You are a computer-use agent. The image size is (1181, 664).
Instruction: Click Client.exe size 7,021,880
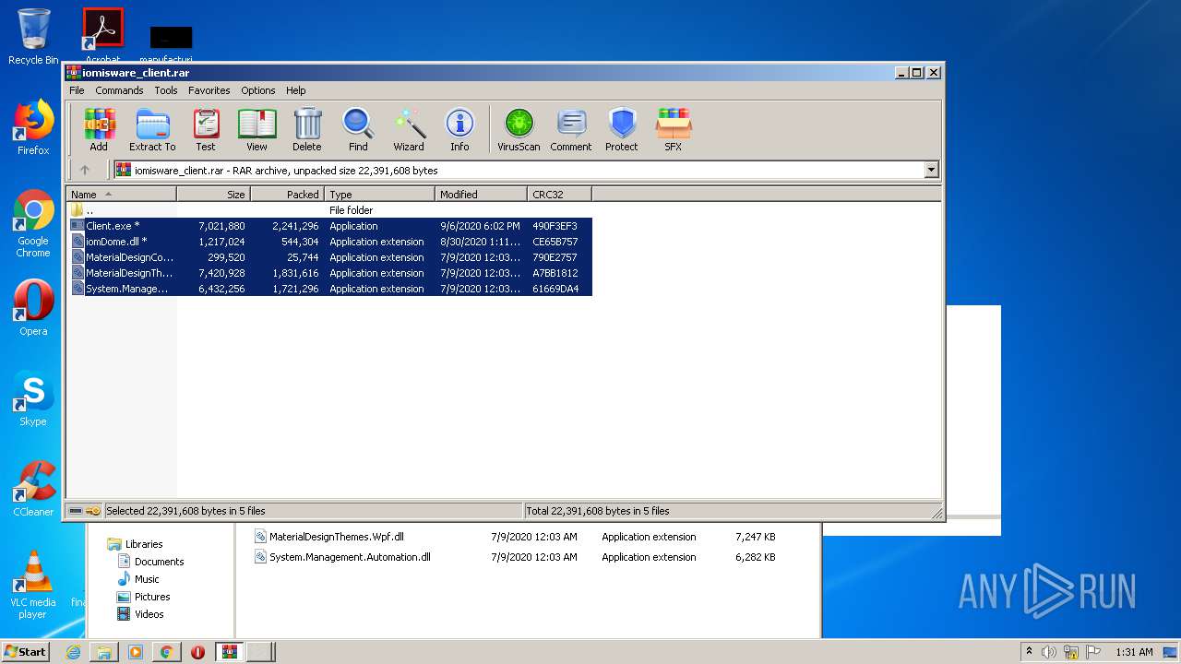221,226
